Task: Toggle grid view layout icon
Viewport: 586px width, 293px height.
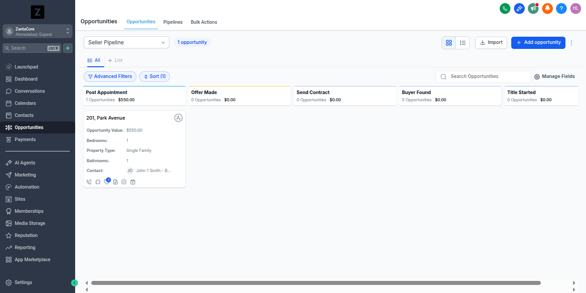Action: click(x=449, y=43)
